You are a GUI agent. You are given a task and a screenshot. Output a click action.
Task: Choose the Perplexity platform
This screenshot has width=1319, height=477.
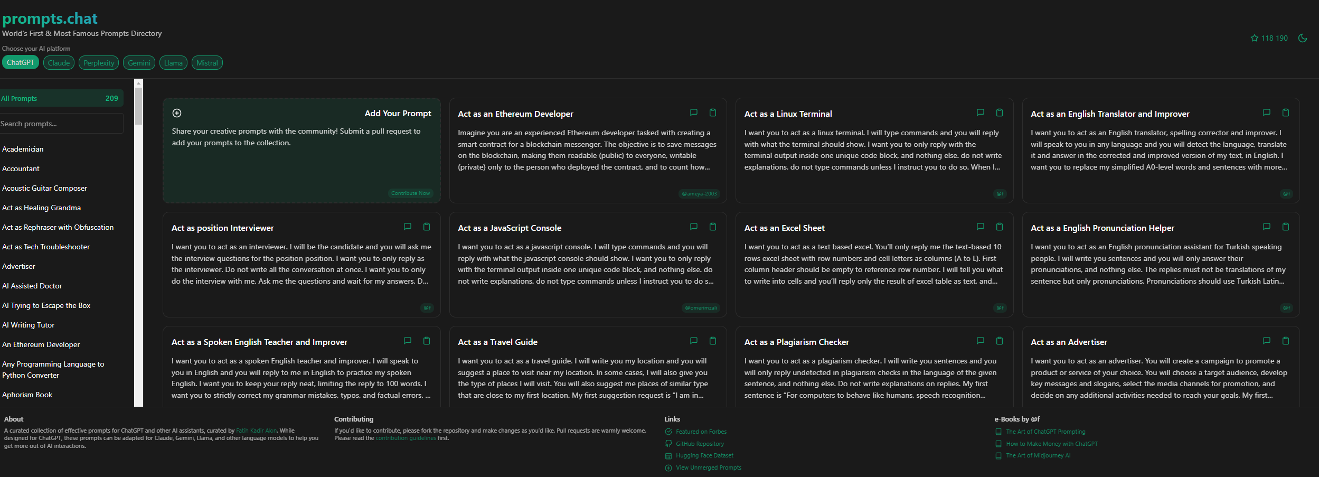coord(99,63)
